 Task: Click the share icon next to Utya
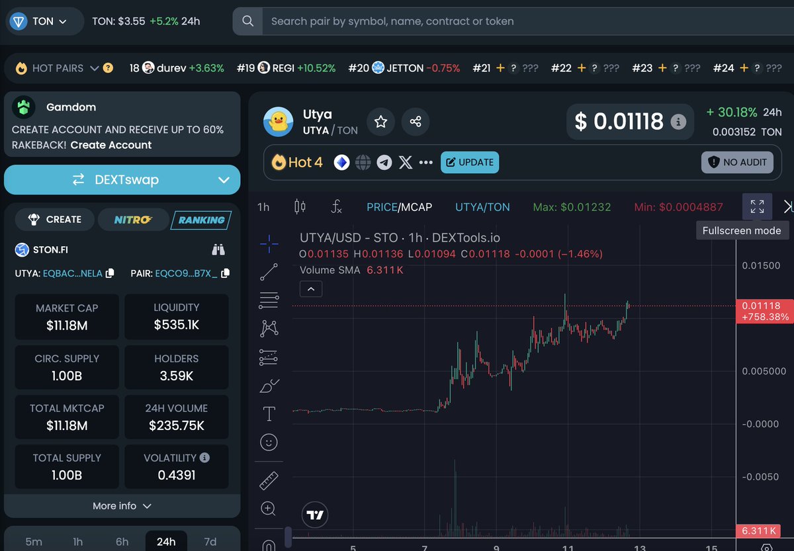416,122
